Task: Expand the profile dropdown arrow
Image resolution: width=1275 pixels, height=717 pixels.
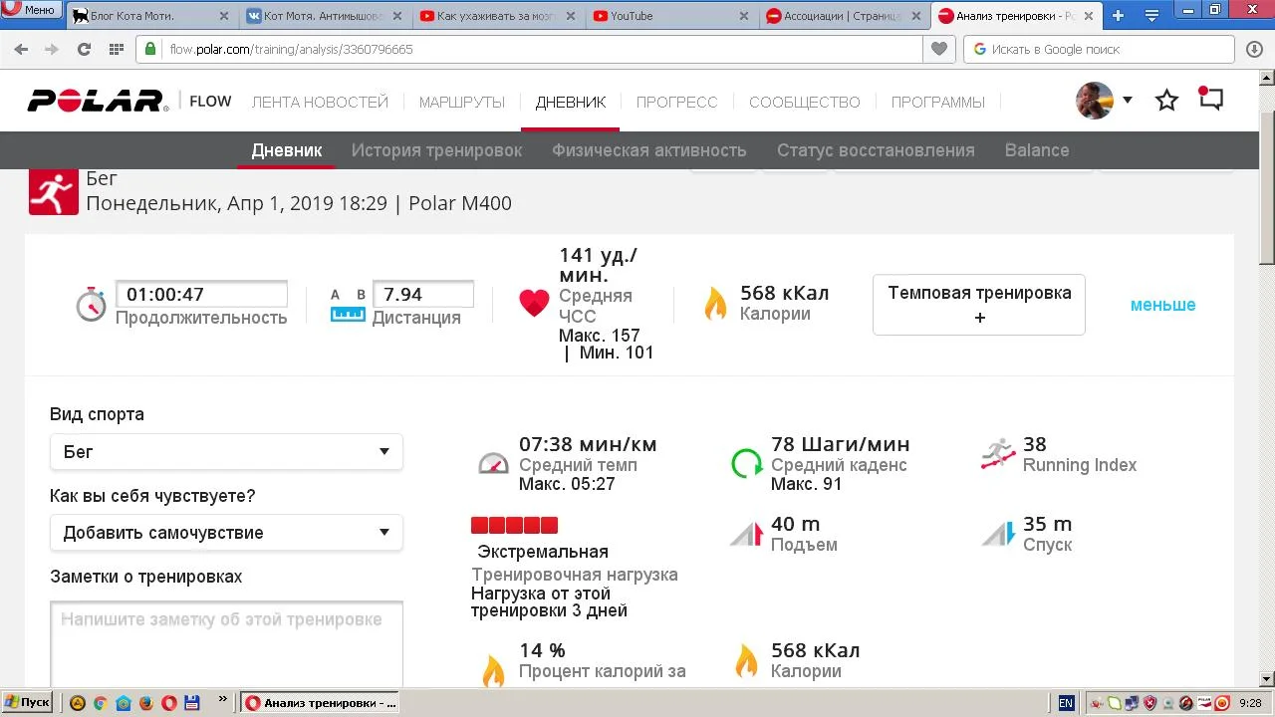Action: [x=1128, y=100]
